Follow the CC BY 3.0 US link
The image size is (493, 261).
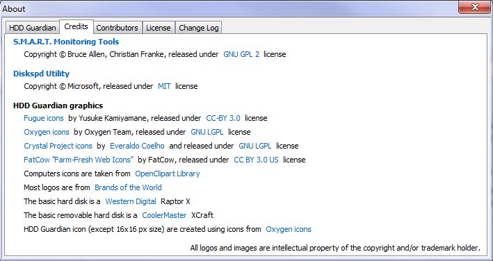coord(256,160)
